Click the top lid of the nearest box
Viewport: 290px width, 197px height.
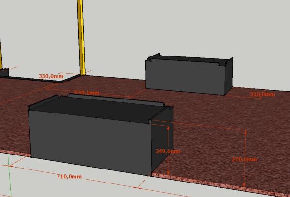pyautogui.click(x=97, y=107)
